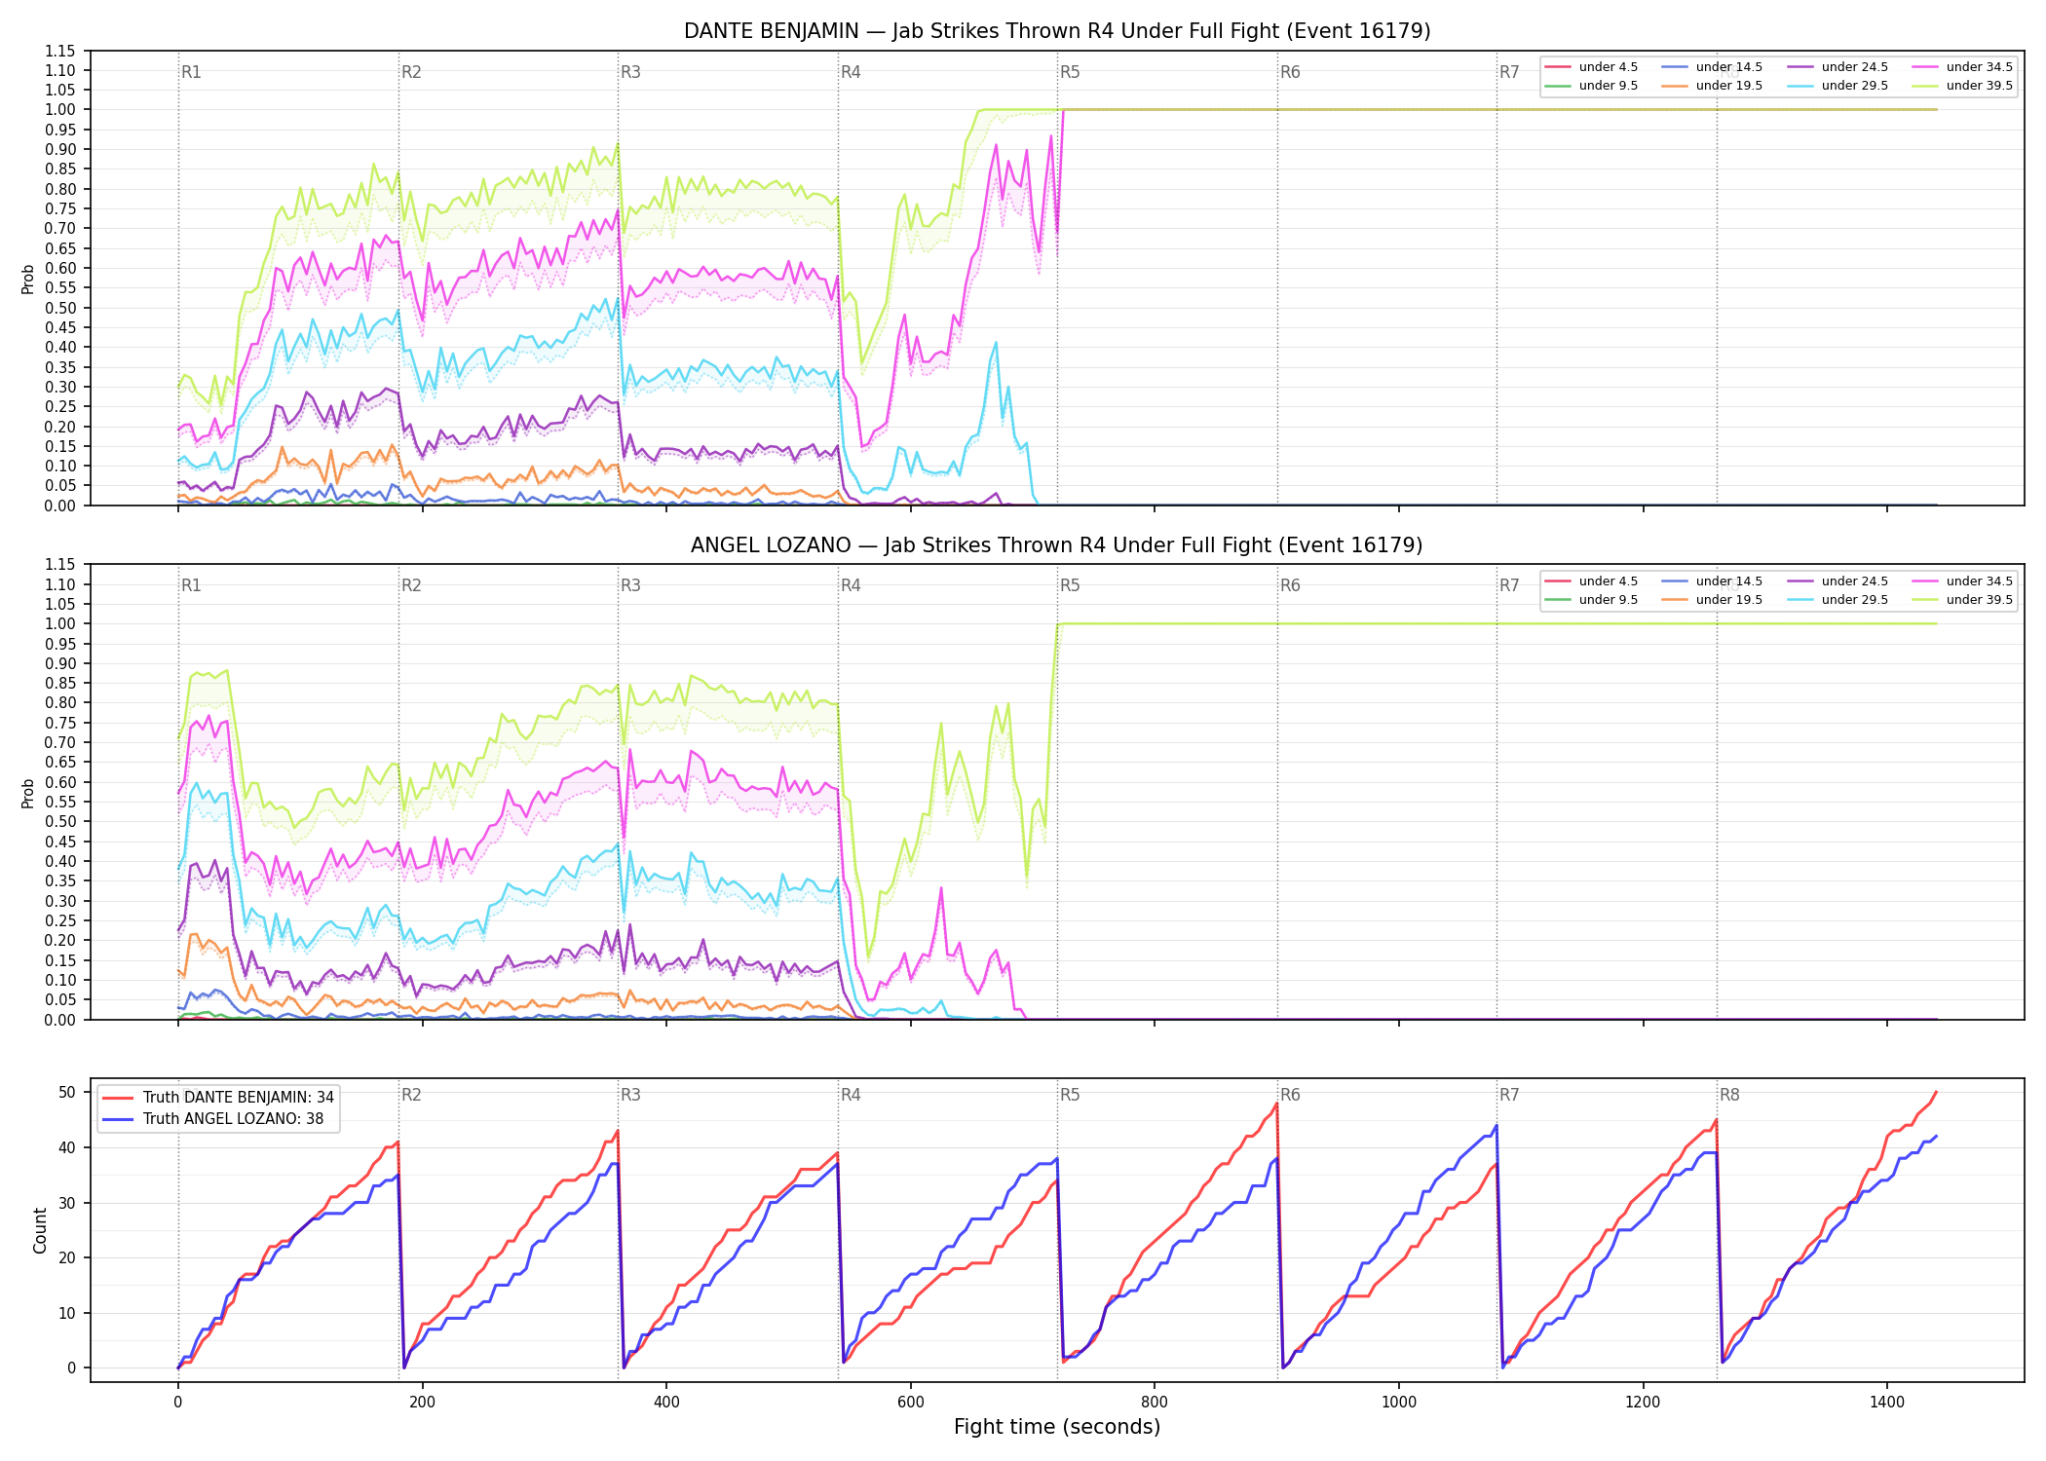Click the '0.50' y-tick of the Dante Benjamin chart
Image resolution: width=2046 pixels, height=1461 pixels.
click(60, 308)
